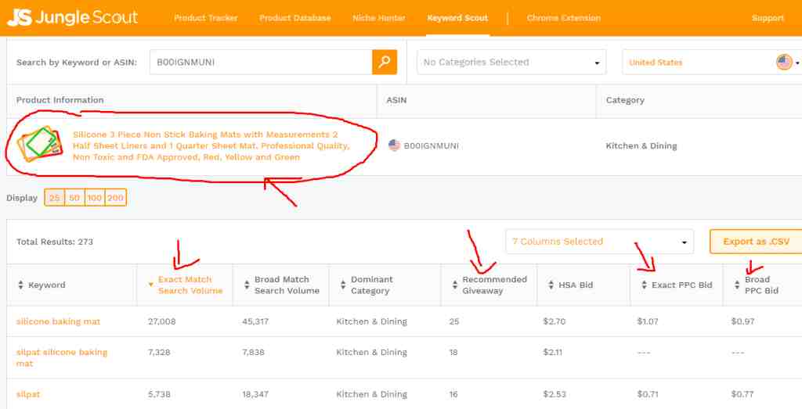Open the silpat keyword link
802x409 pixels.
coord(28,394)
